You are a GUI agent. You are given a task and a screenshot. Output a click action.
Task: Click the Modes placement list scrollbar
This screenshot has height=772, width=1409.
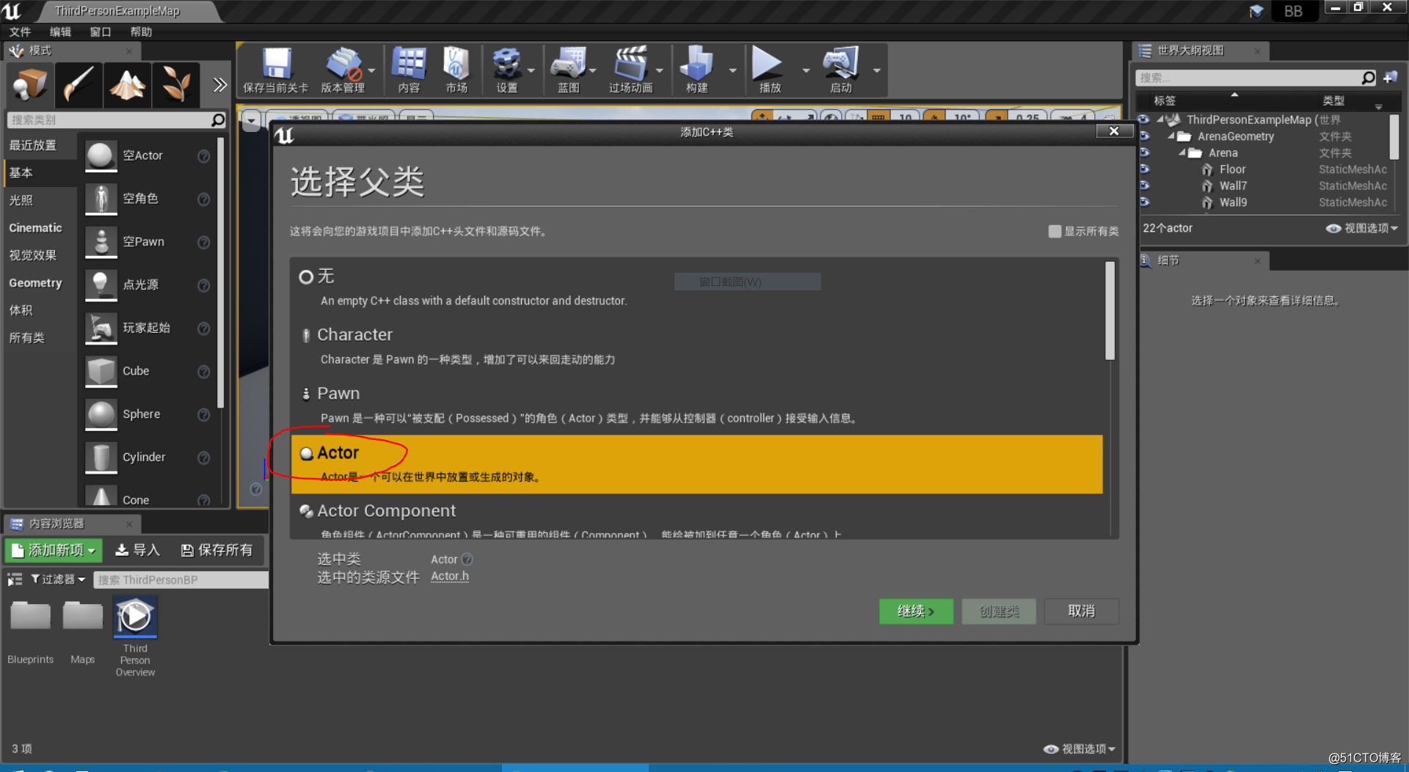coord(220,273)
